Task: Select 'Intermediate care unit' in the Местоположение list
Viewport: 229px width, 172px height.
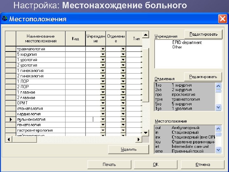Action: (x=185, y=147)
